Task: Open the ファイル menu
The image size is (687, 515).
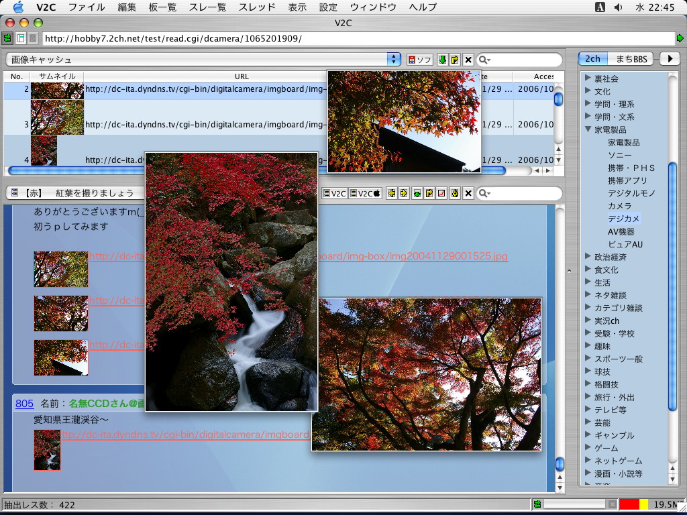Action: coord(87,7)
